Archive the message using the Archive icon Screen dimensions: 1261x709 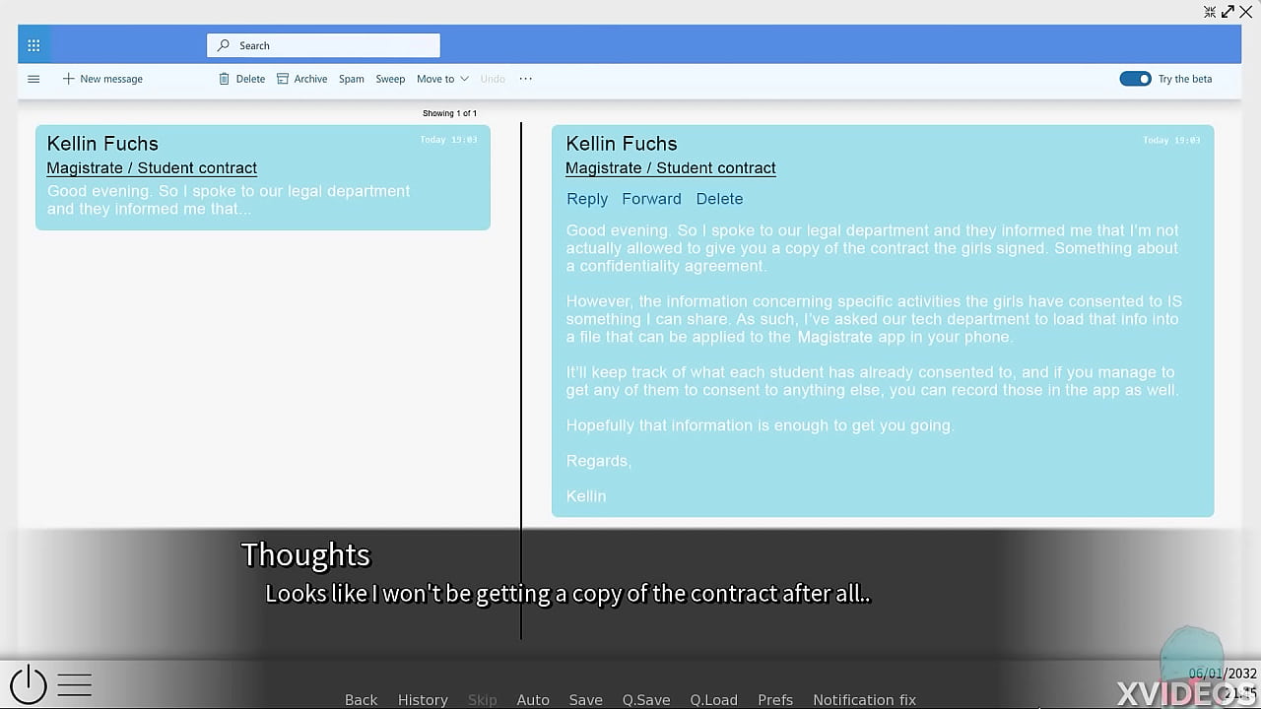pos(283,79)
